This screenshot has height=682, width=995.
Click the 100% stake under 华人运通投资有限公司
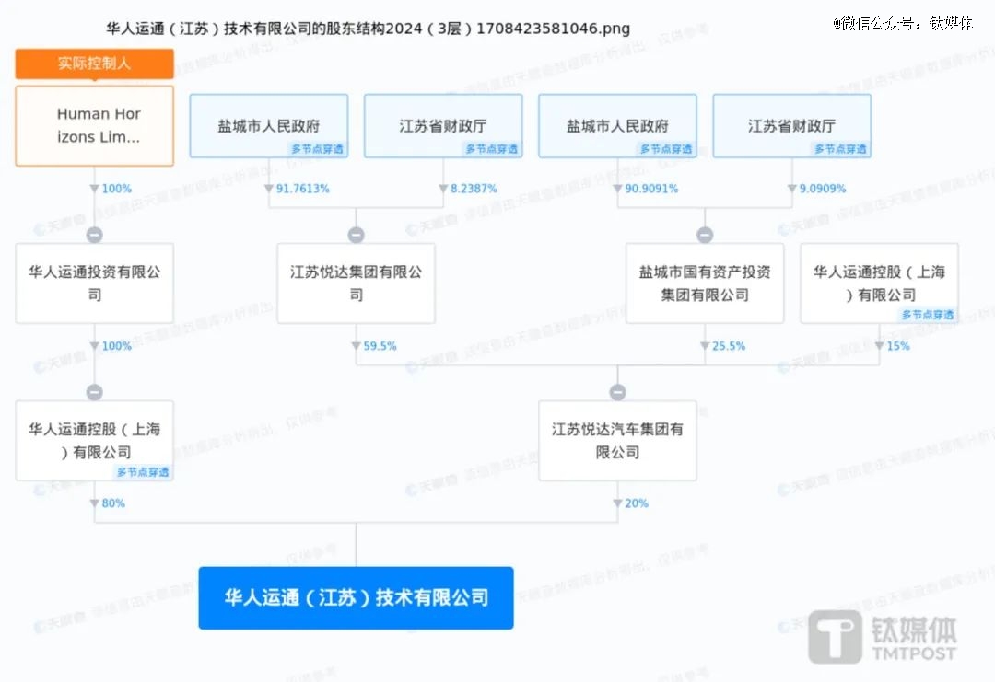tap(117, 346)
